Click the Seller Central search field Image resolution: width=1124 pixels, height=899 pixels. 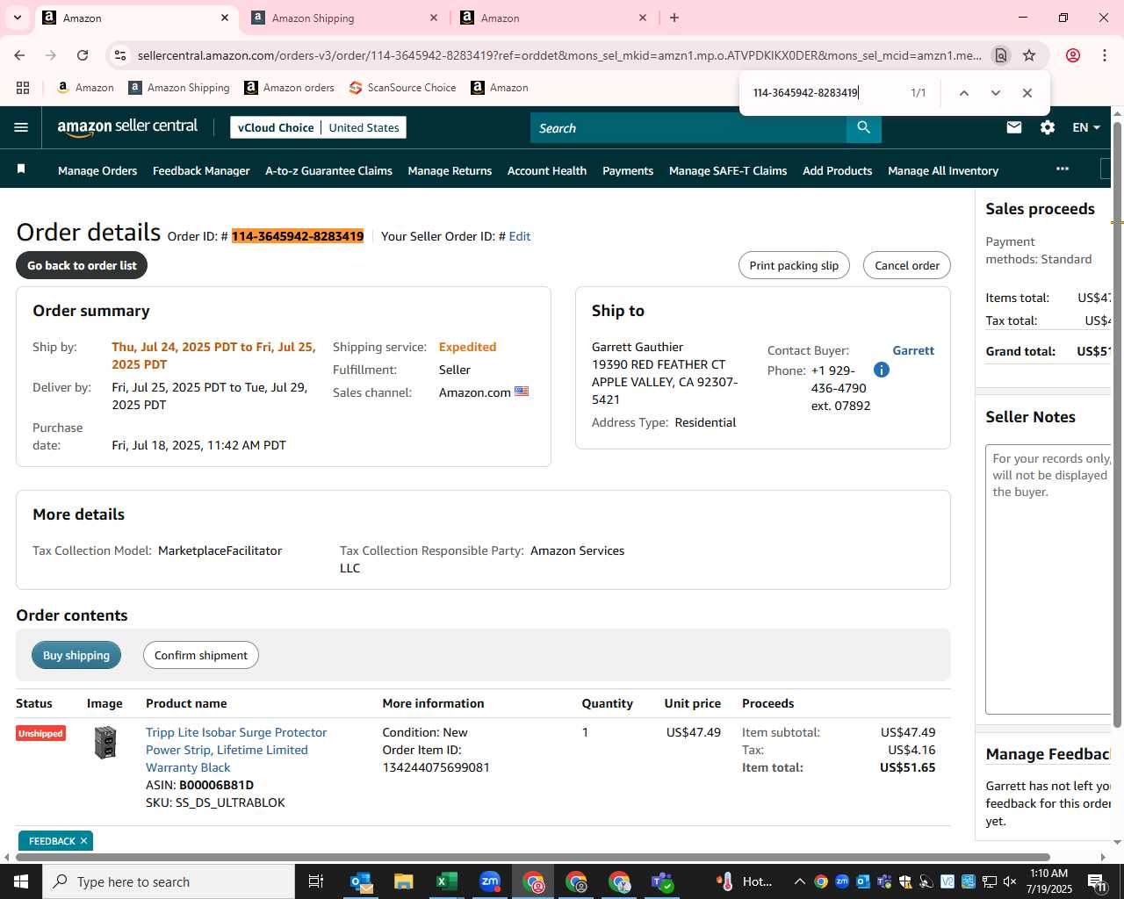[x=688, y=128]
